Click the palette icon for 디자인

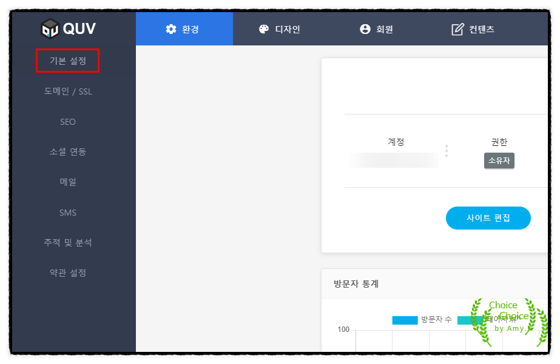263,29
